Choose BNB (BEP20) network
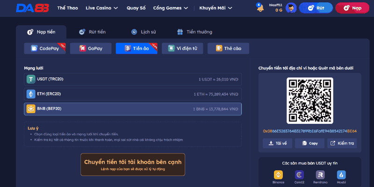374x187 pixels. [133, 109]
